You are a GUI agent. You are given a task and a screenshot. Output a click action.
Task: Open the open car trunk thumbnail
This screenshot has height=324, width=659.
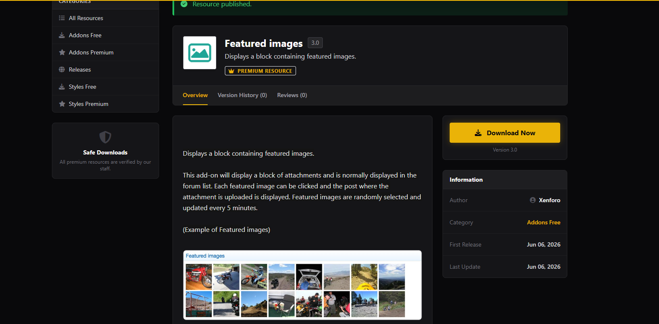[309, 277]
